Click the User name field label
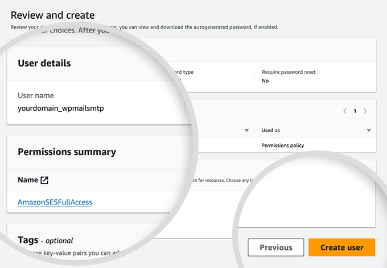387x268 pixels. coord(36,95)
